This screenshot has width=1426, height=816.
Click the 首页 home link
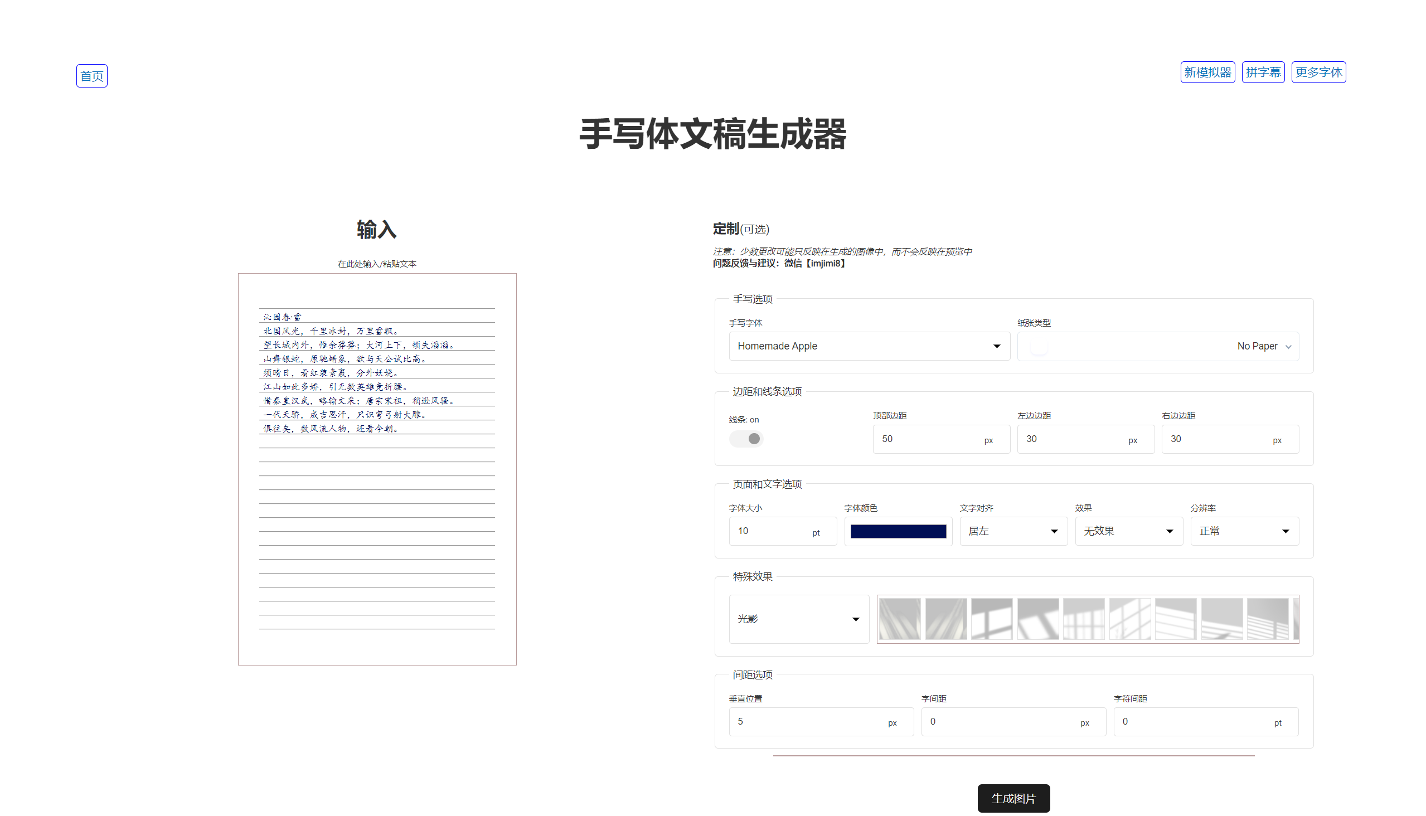(91, 76)
